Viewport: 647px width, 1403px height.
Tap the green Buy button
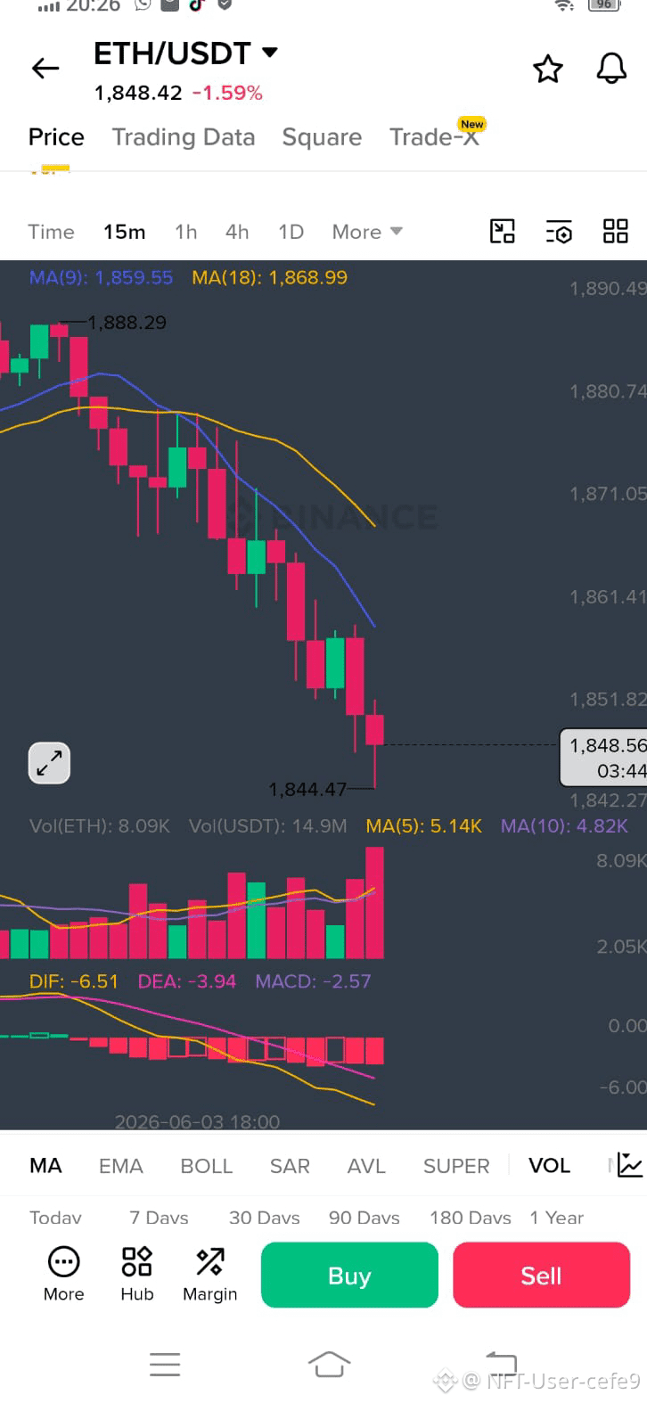pyautogui.click(x=349, y=1276)
